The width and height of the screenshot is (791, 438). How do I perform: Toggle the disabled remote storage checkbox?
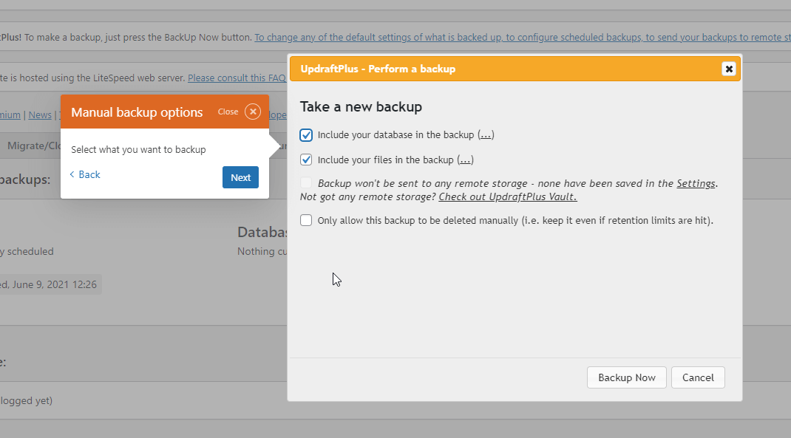[306, 182]
